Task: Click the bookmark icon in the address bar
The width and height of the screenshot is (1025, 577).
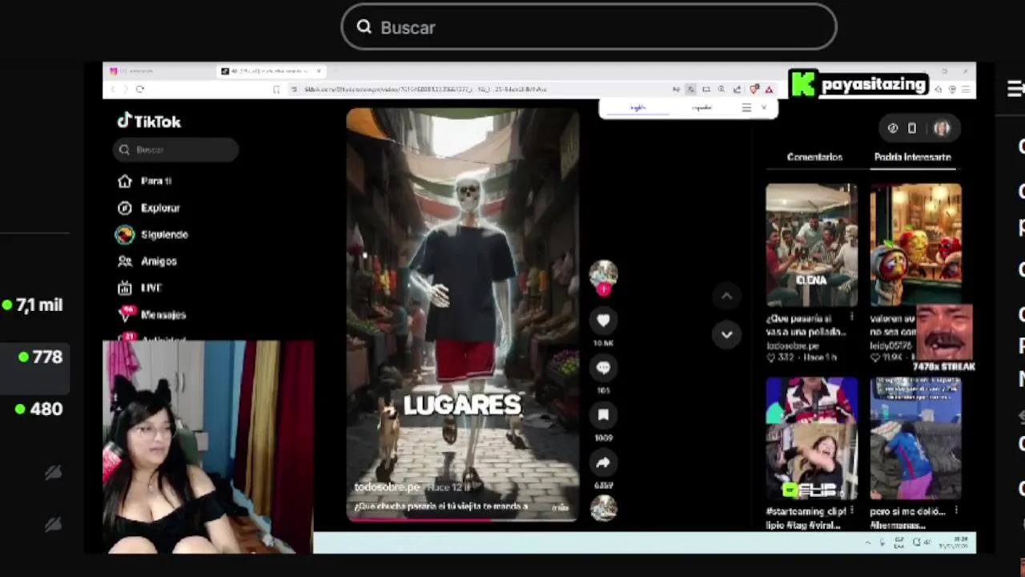Action: (x=277, y=89)
